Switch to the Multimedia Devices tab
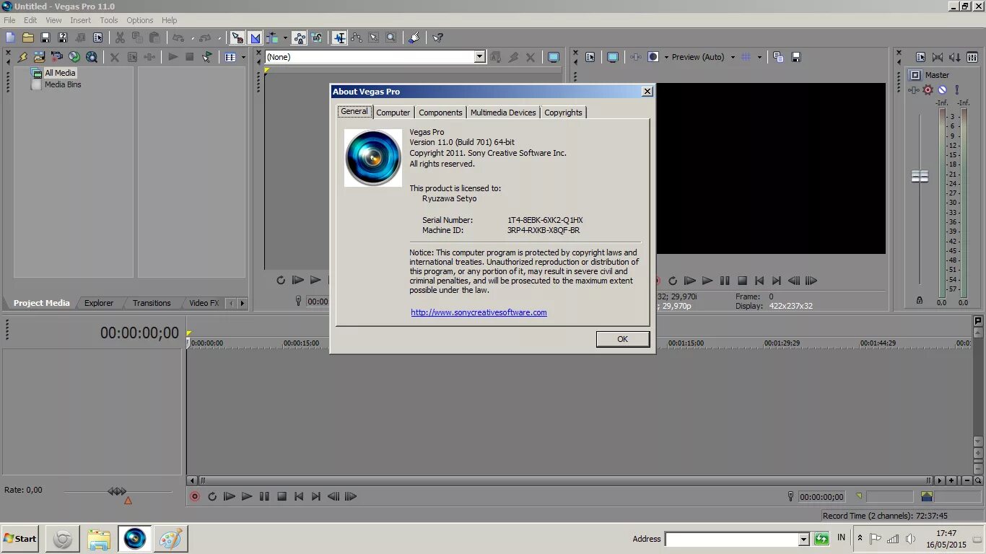Viewport: 986px width, 554px height. click(x=503, y=113)
